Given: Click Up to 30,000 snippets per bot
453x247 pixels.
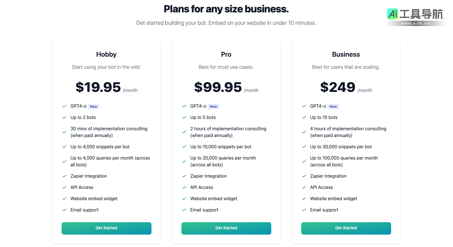Looking at the screenshot, I should [341, 147].
